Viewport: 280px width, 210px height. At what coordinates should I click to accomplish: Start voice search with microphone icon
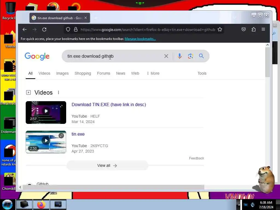click(x=180, y=56)
